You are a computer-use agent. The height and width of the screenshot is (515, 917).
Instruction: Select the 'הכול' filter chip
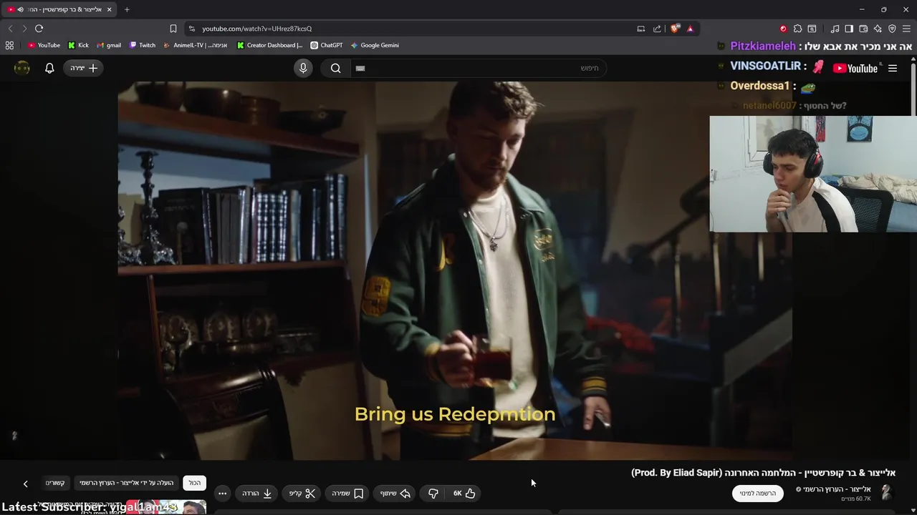tap(195, 483)
